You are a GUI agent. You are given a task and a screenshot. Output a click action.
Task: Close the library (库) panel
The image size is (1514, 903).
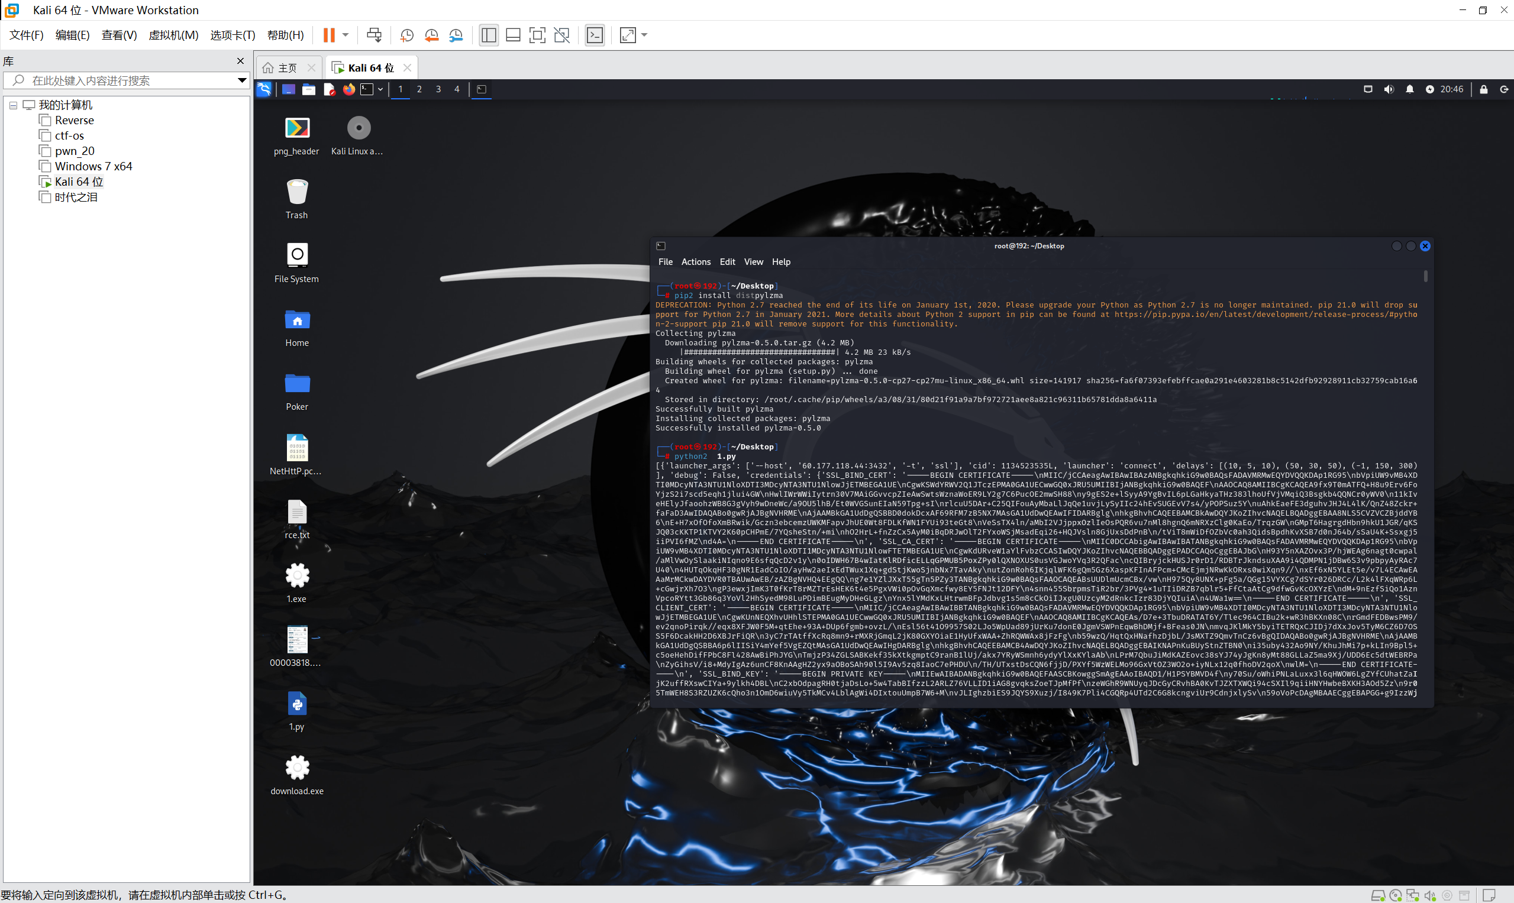(240, 61)
